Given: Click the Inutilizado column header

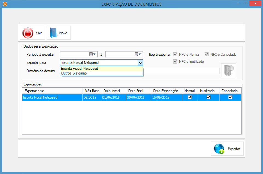Looking at the screenshot, I should 208,91.
